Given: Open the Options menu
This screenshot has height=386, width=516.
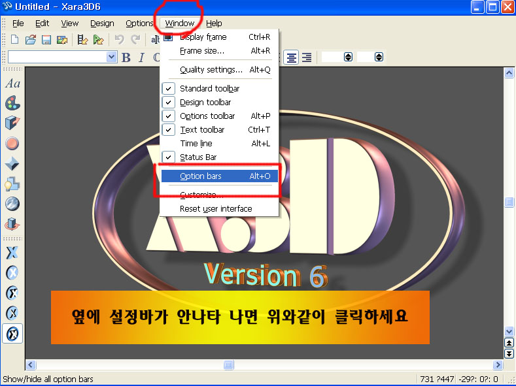Looking at the screenshot, I should point(139,24).
